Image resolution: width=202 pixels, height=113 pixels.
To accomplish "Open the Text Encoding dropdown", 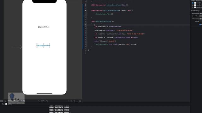I will pos(201,13).
